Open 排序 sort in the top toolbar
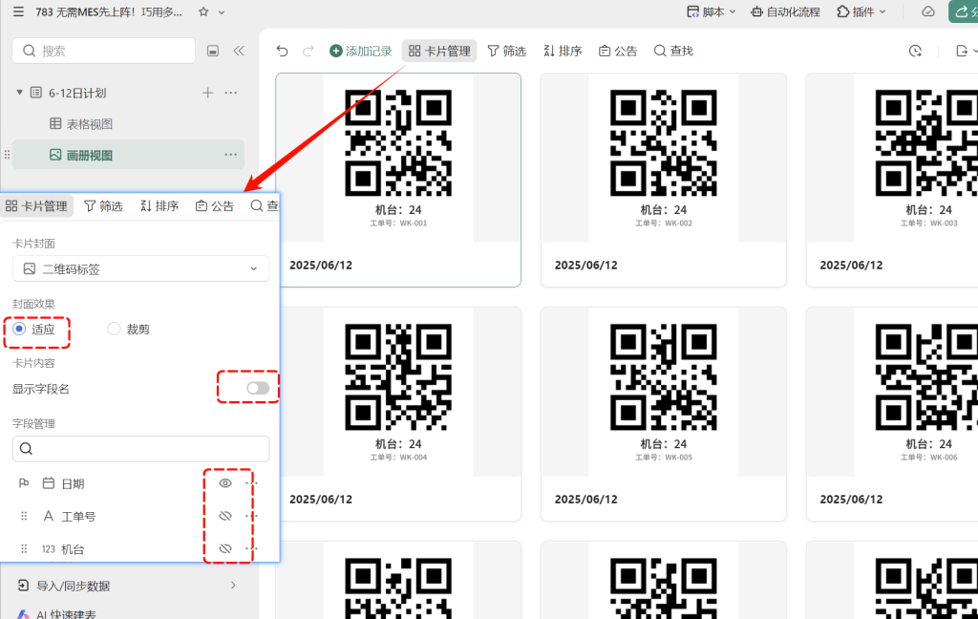 pos(563,52)
